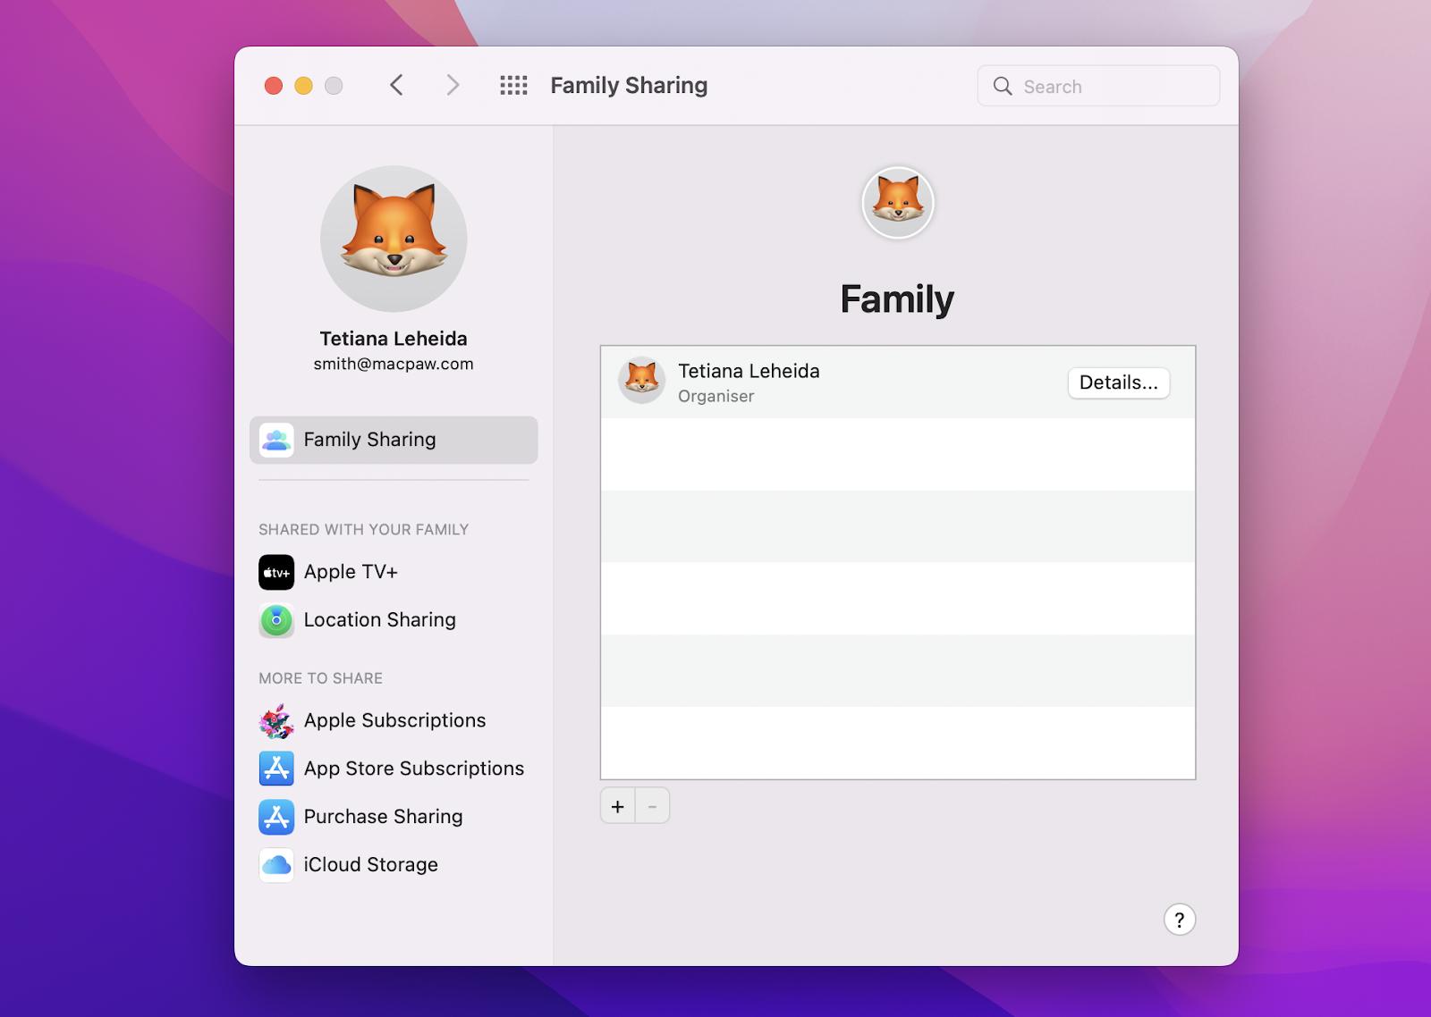
Task: Open App Store Subscriptions section
Action: 394,769
